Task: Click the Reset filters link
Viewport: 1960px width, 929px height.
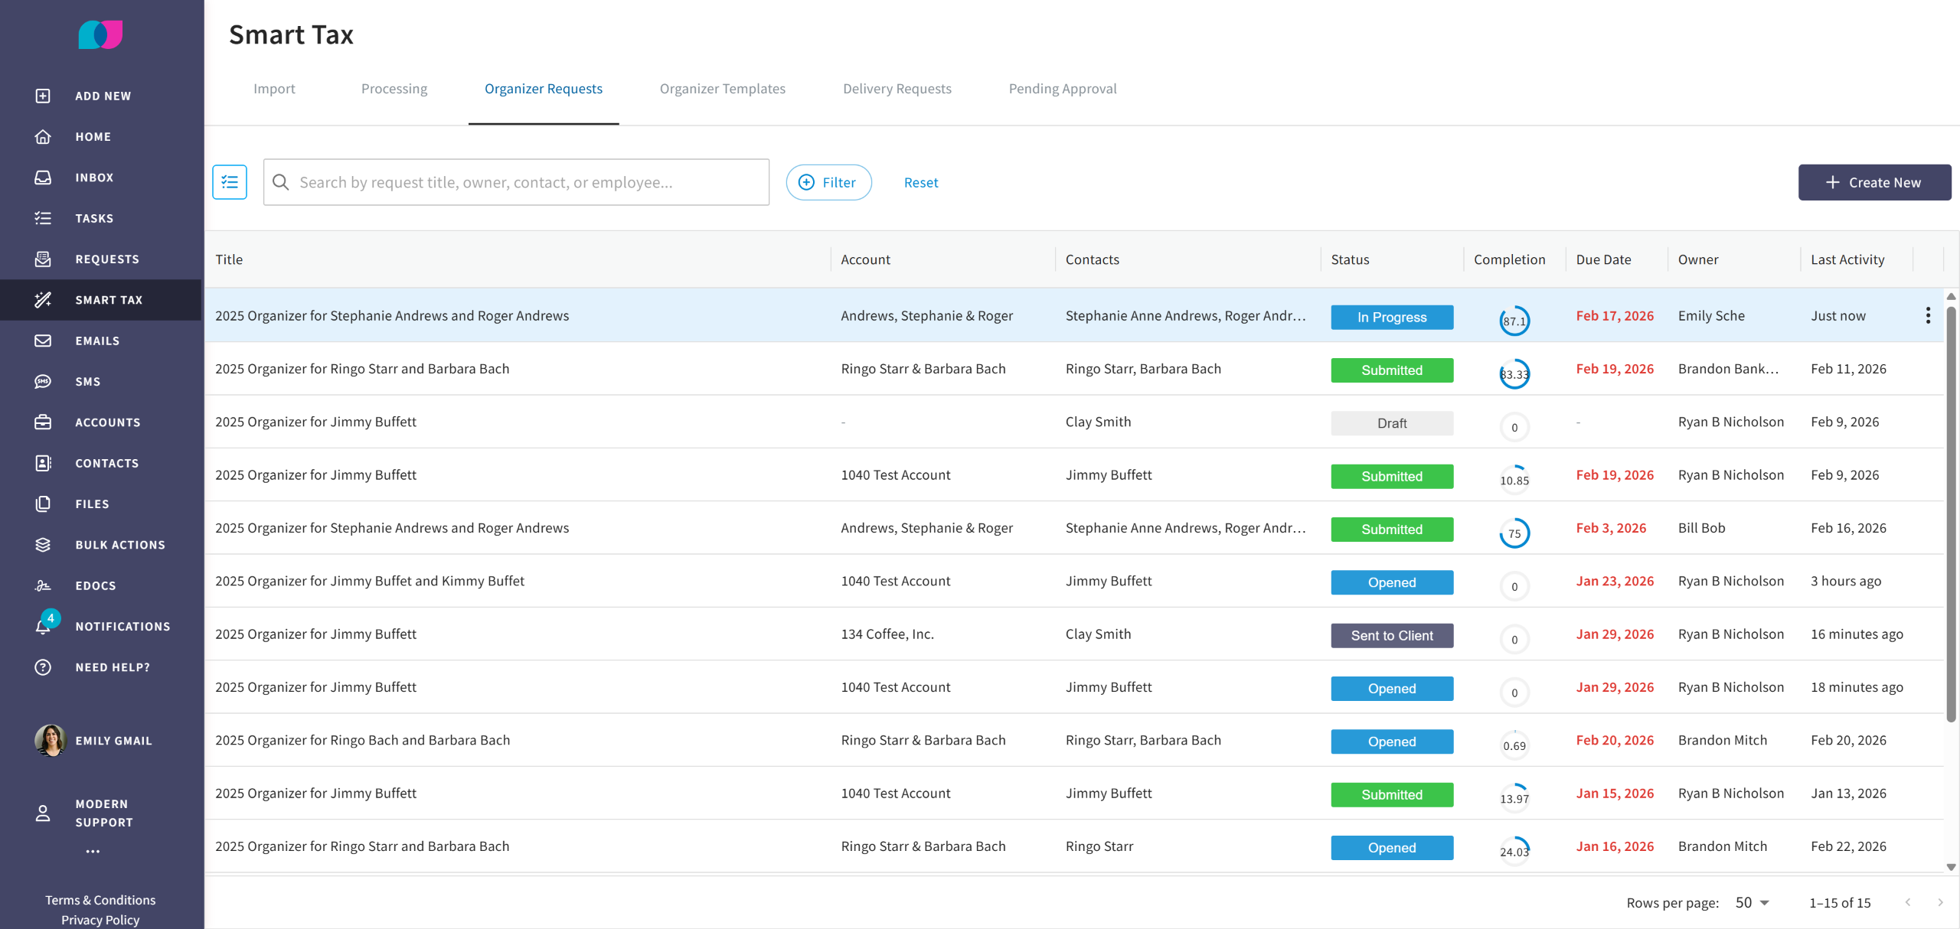Action: tap(920, 182)
